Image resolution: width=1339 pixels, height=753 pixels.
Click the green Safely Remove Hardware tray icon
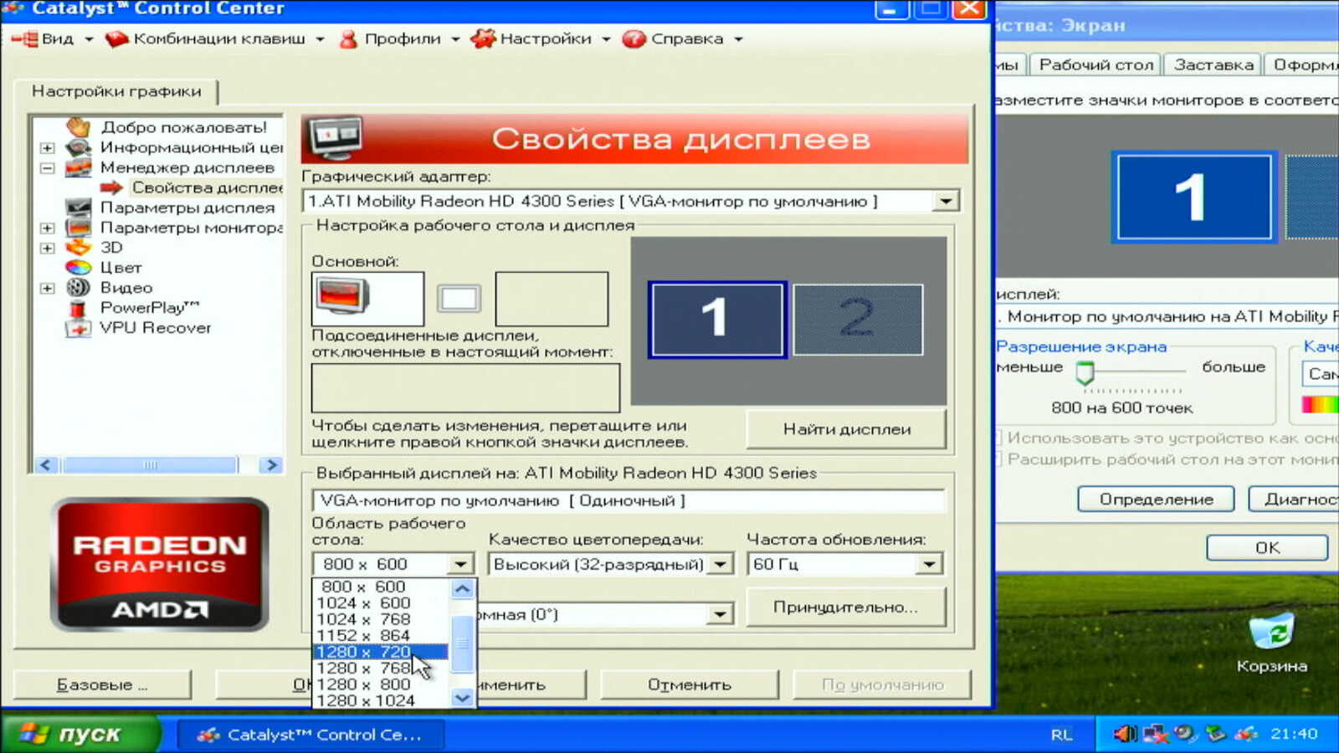click(x=1215, y=734)
